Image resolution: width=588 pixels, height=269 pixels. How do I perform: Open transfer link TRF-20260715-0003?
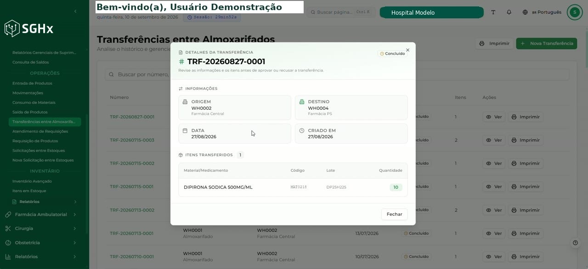[132, 140]
